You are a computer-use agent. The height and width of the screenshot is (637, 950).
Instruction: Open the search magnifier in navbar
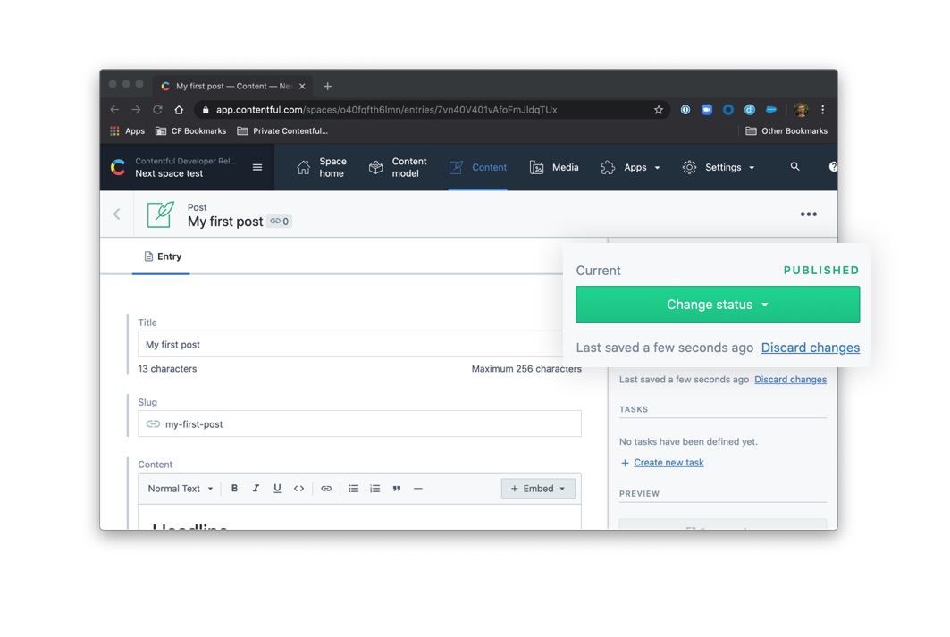pyautogui.click(x=794, y=166)
